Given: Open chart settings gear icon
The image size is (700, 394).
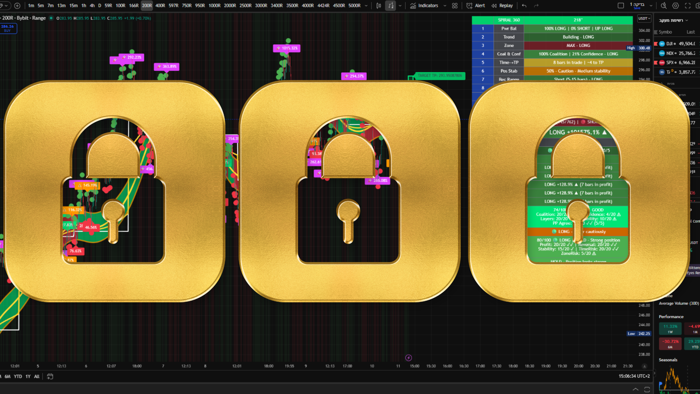Looking at the screenshot, I should [675, 5].
